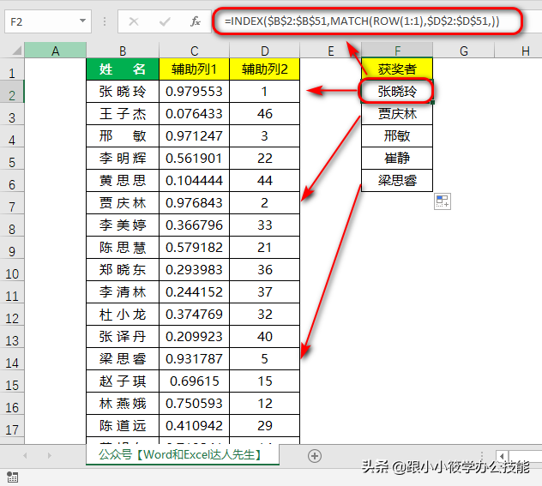Select column D header
542x486 pixels.
point(265,51)
